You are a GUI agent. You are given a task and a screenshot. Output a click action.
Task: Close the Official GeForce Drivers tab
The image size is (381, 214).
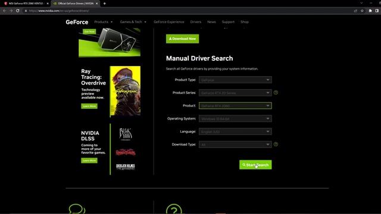[x=96, y=4]
